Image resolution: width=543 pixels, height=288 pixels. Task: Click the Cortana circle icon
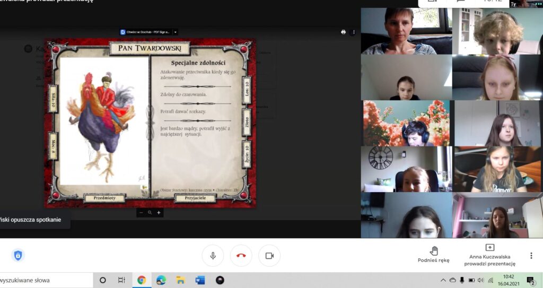102,280
